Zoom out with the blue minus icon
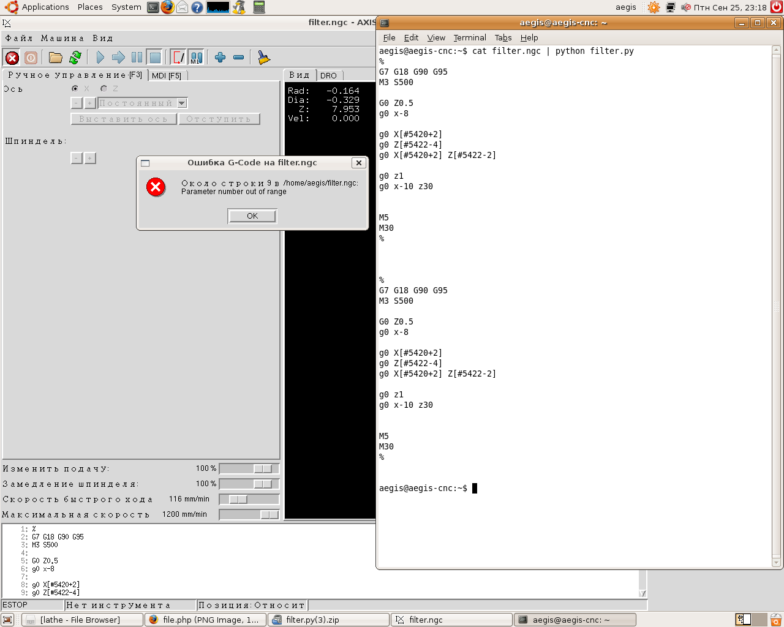Screen dimensions: 784x627 [x=238, y=58]
